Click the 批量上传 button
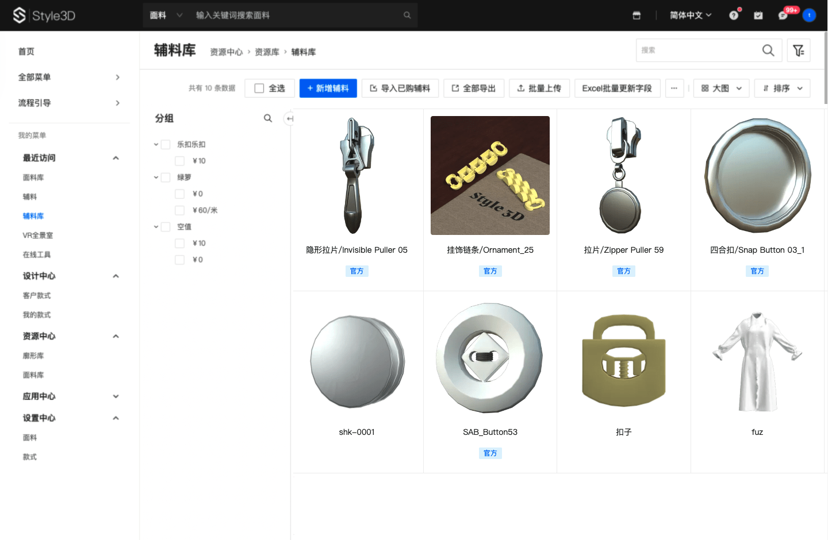Screen dimensions: 828x540 tap(539, 88)
